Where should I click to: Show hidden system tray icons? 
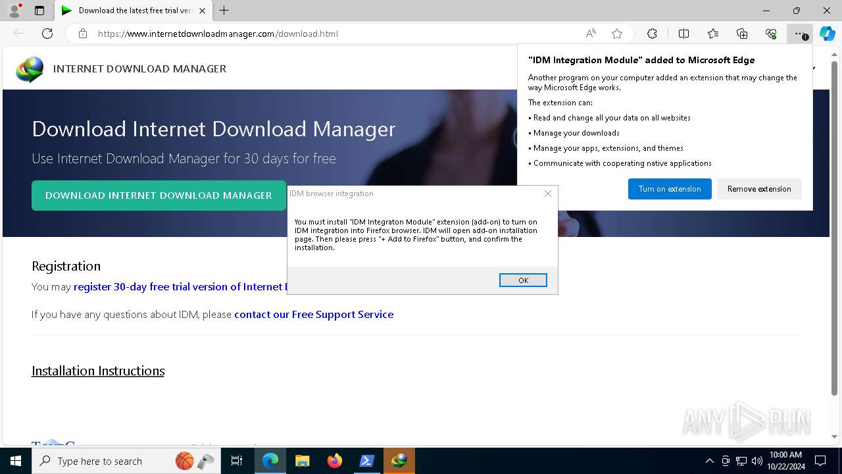point(709,461)
